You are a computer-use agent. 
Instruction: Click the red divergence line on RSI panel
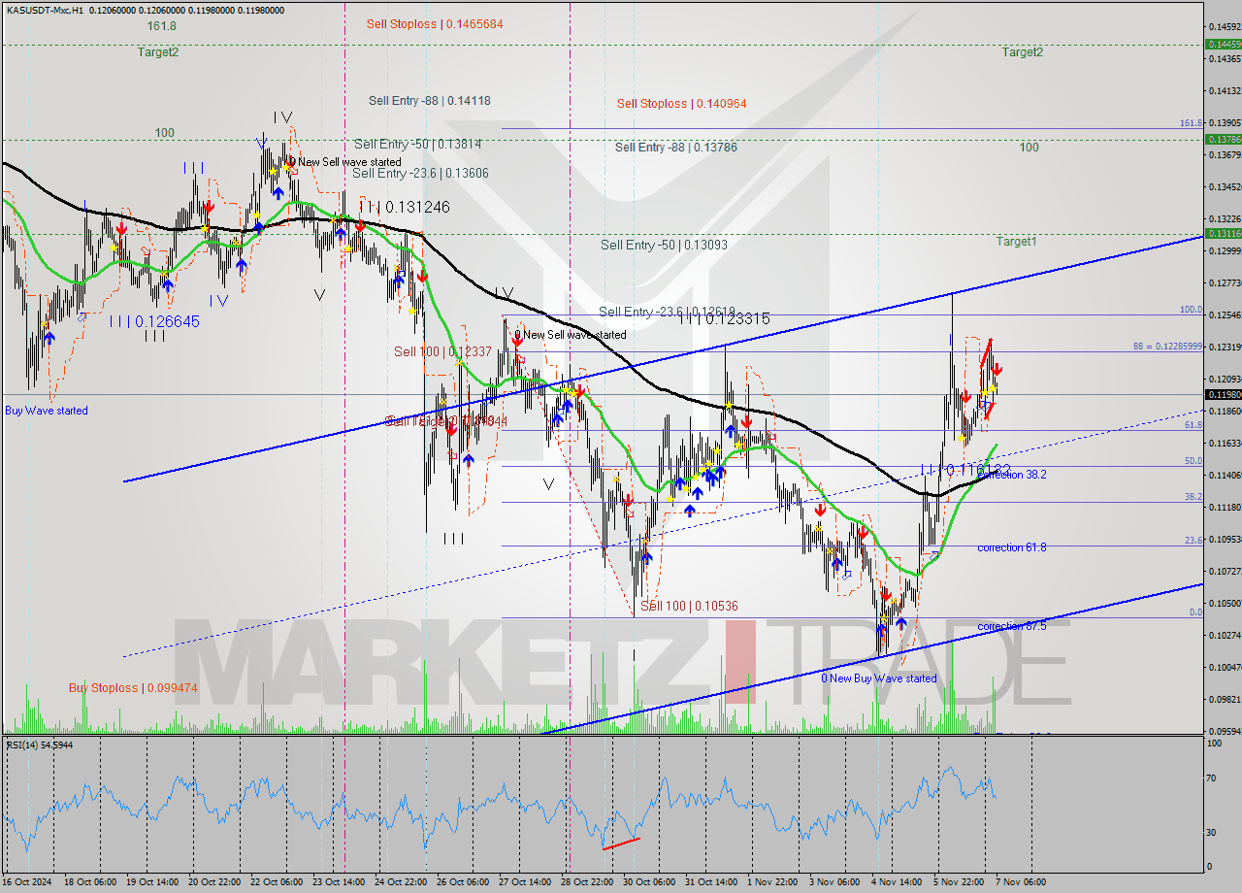point(621,843)
